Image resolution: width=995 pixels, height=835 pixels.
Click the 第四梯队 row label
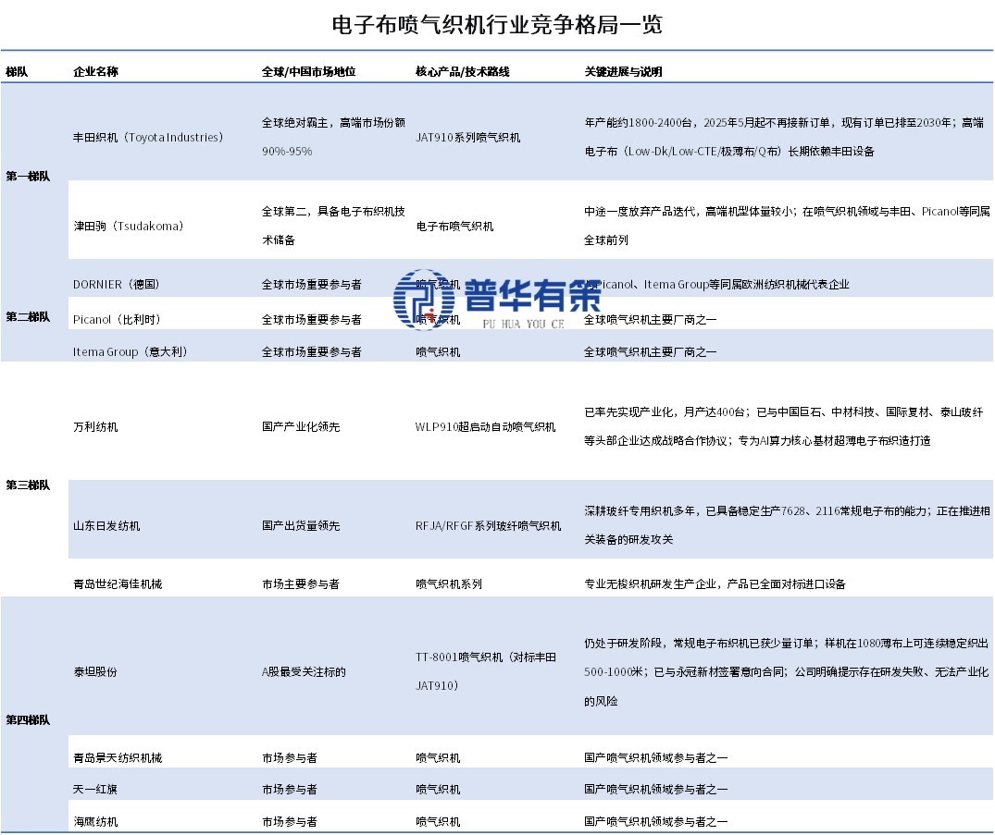pos(28,719)
